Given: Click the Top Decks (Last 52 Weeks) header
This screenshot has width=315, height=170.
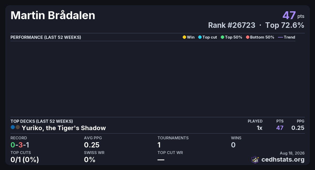Looking at the screenshot, I should pos(42,121).
